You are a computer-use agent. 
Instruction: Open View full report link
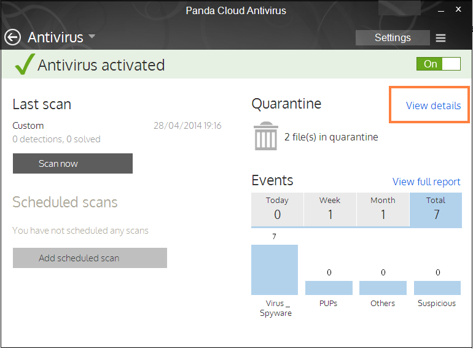click(426, 182)
